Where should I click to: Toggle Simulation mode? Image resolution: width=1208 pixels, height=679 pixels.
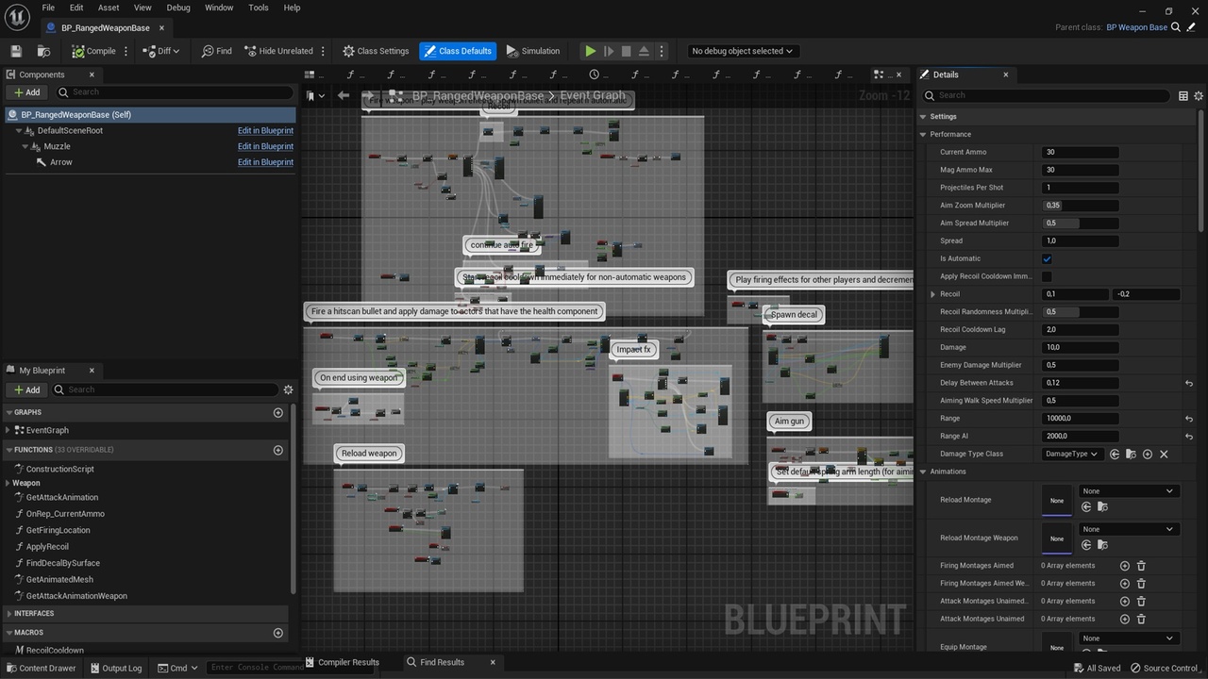pos(533,51)
